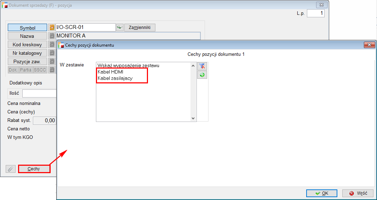Click the Partia button

coord(26,70)
